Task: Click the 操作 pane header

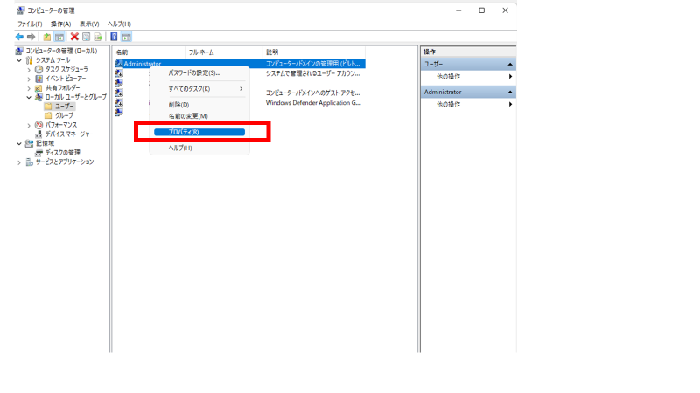Action: coord(468,52)
